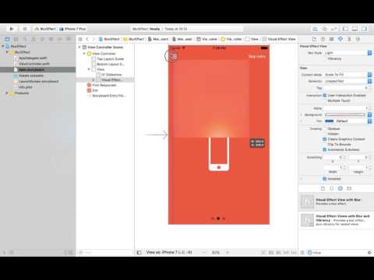Enable the Multiple Touch checkbox

tap(325, 100)
